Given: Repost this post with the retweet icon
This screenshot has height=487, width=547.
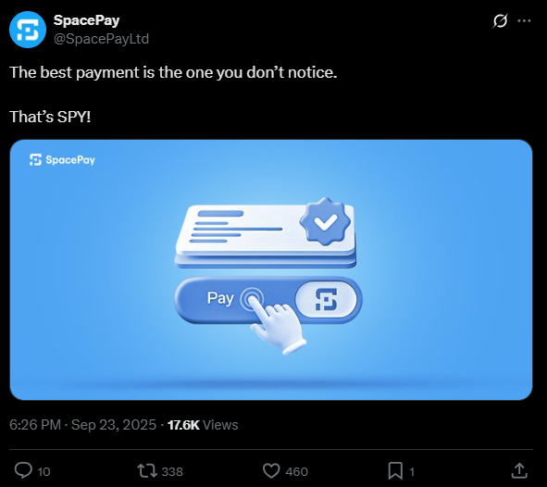Looking at the screenshot, I should (147, 470).
